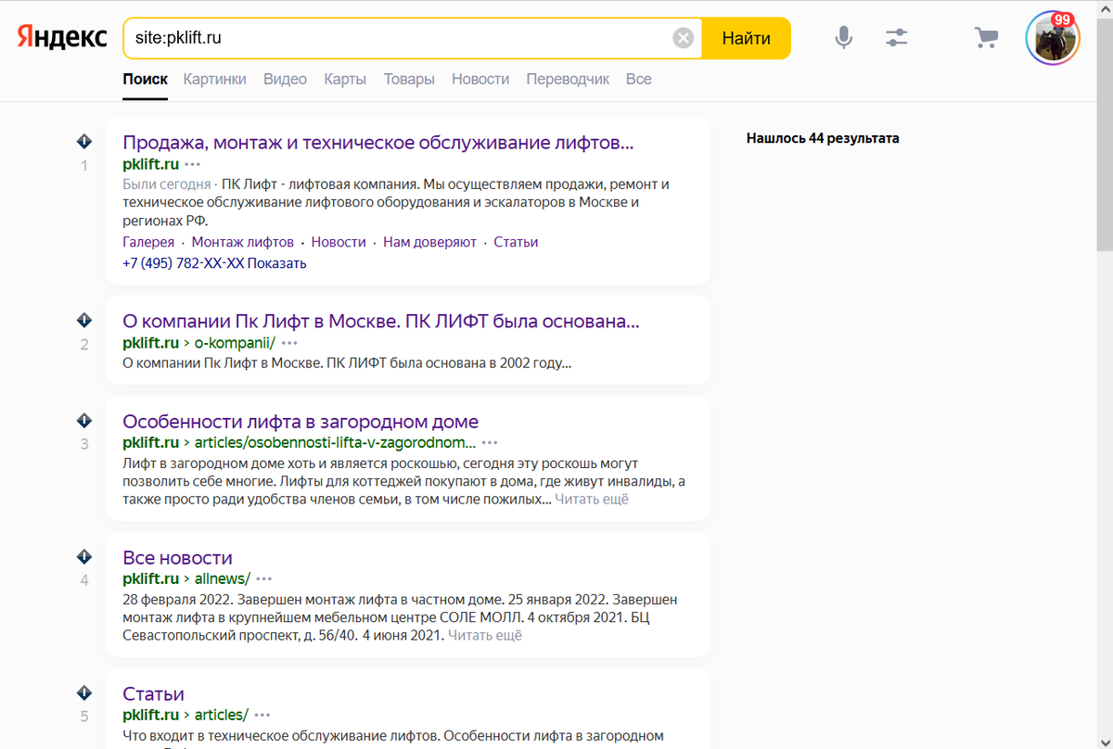This screenshot has height=749, width=1113.
Task: Switch to the Товары tab
Action: tap(409, 80)
